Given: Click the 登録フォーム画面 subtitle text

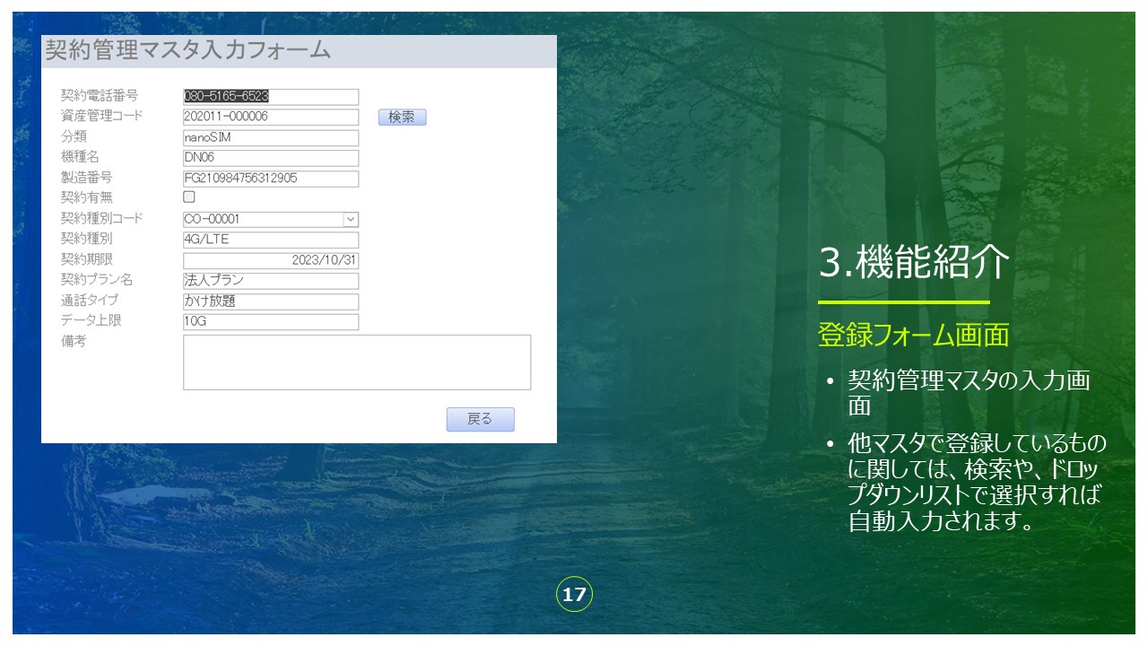Looking at the screenshot, I should [x=913, y=335].
